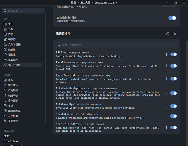Disable the BRAT plugin

pyautogui.click(x=173, y=54)
